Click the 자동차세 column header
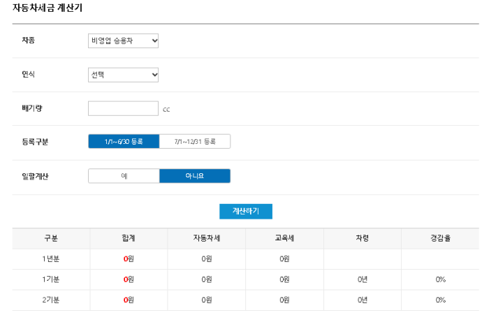 tap(207, 238)
